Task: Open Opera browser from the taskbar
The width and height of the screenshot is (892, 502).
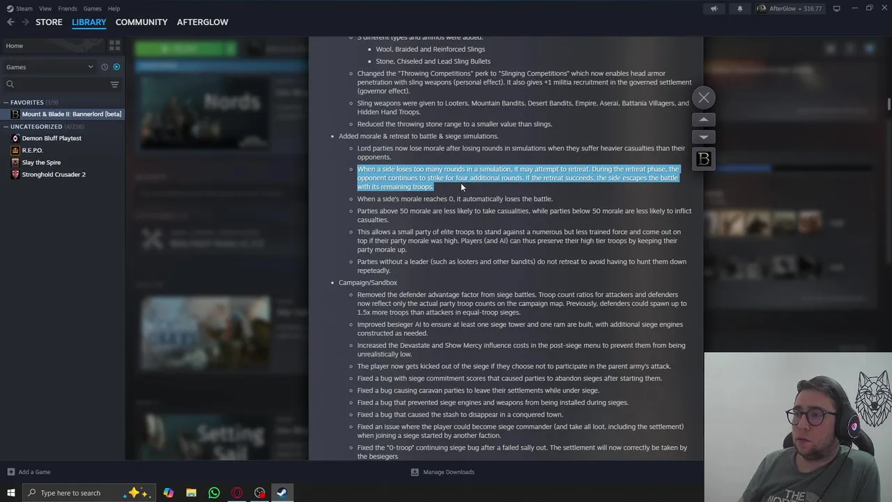Action: click(x=237, y=493)
